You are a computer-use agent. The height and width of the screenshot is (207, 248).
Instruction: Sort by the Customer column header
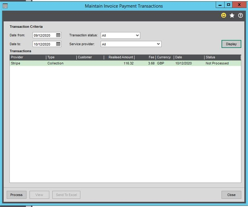(x=90, y=57)
